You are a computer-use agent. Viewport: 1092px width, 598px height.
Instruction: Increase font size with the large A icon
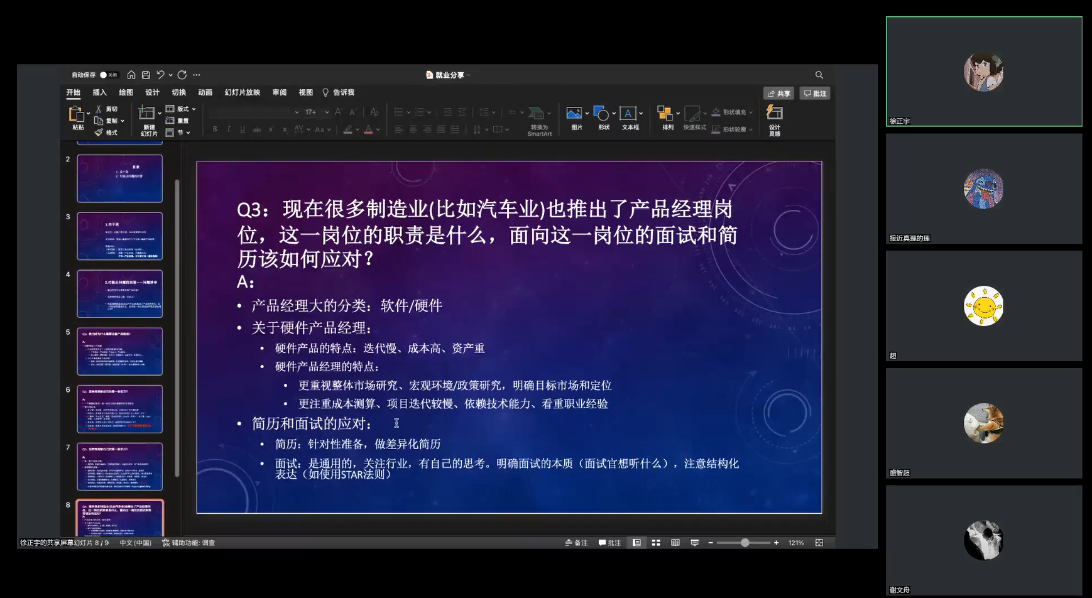pyautogui.click(x=338, y=112)
